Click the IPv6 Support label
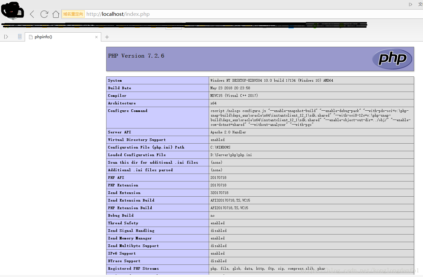Viewport: 423px width, 277px height. [x=122, y=253]
